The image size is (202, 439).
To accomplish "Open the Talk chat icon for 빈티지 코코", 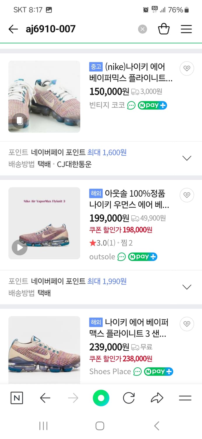I will [131, 105].
